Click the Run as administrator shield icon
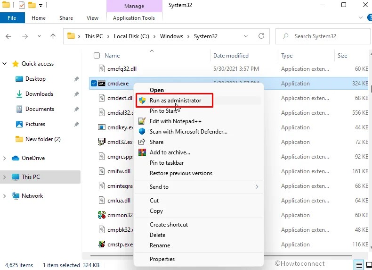Image resolution: width=372 pixels, height=270 pixels. tap(142, 101)
